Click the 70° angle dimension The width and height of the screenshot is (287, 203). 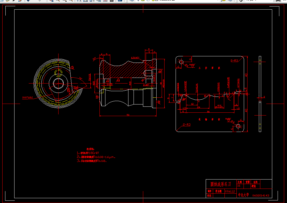[x=80, y=79]
